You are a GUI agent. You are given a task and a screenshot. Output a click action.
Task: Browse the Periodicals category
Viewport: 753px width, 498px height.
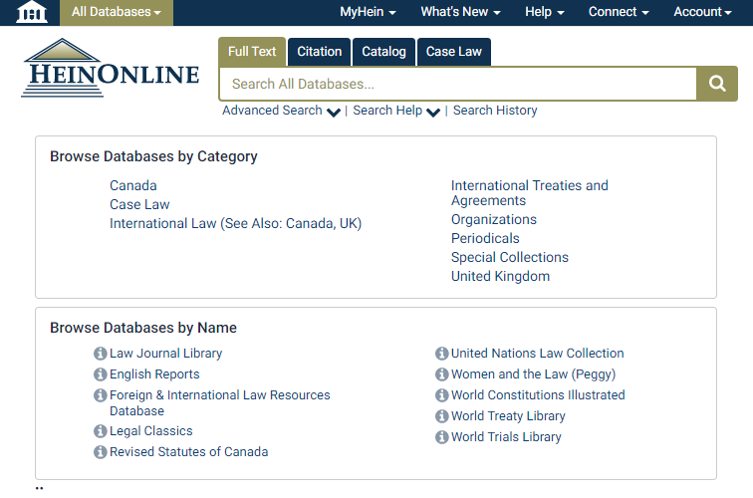pyautogui.click(x=485, y=239)
